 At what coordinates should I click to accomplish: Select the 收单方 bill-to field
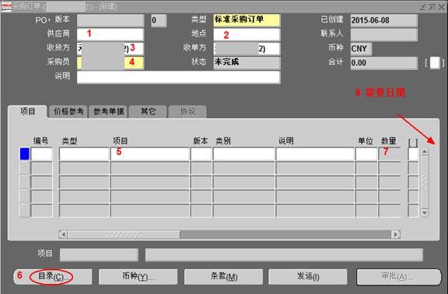[247, 49]
